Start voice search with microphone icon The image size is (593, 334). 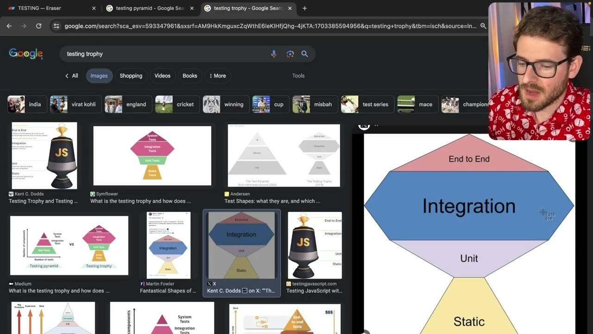[x=274, y=54]
